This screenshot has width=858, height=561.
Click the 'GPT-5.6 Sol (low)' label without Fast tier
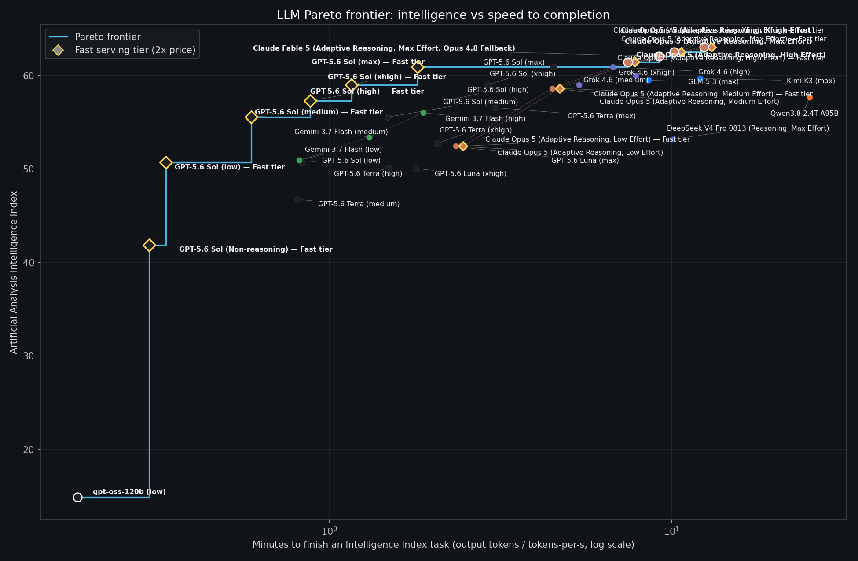(x=351, y=161)
